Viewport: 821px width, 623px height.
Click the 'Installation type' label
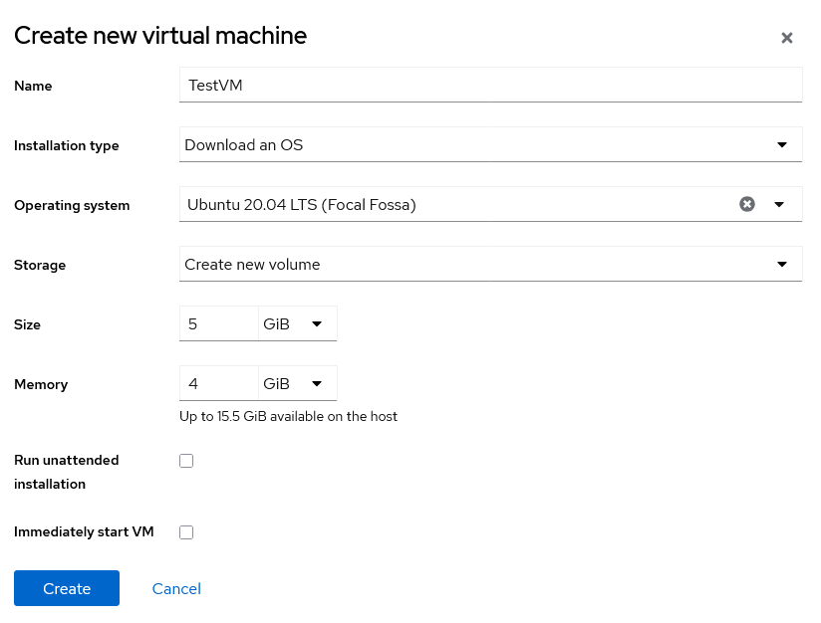pos(66,146)
